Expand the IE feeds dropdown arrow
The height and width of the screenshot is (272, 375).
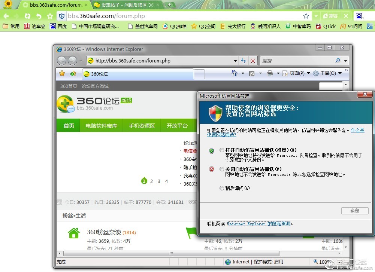260,73
